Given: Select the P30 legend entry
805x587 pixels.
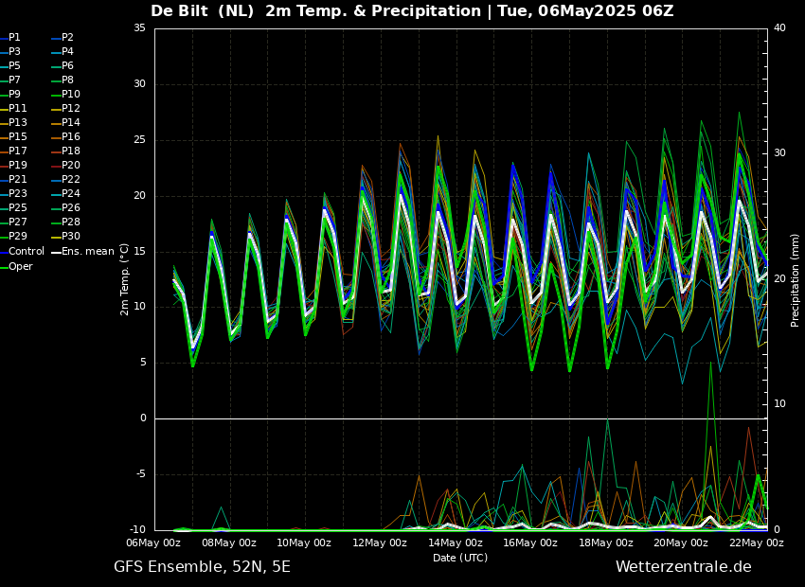Looking at the screenshot, I should 70,237.
